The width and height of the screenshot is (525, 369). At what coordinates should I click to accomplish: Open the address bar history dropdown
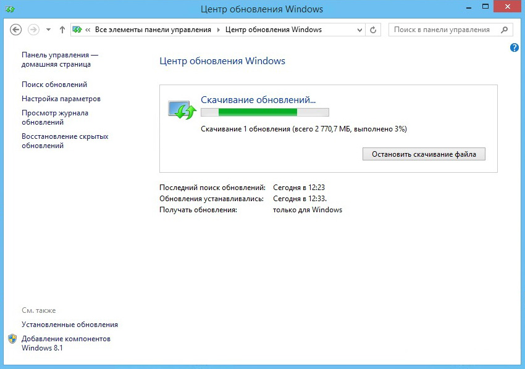(359, 30)
